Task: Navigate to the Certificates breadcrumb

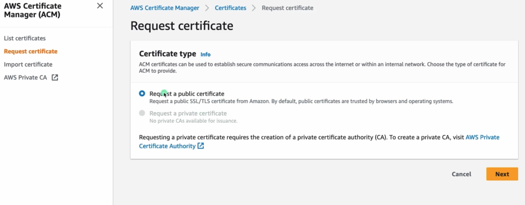Action: point(230,8)
